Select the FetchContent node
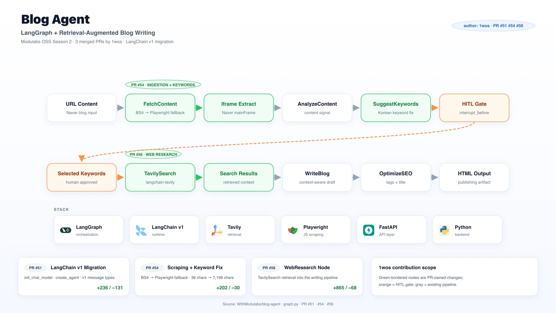This screenshot has height=313, width=556. [160, 108]
